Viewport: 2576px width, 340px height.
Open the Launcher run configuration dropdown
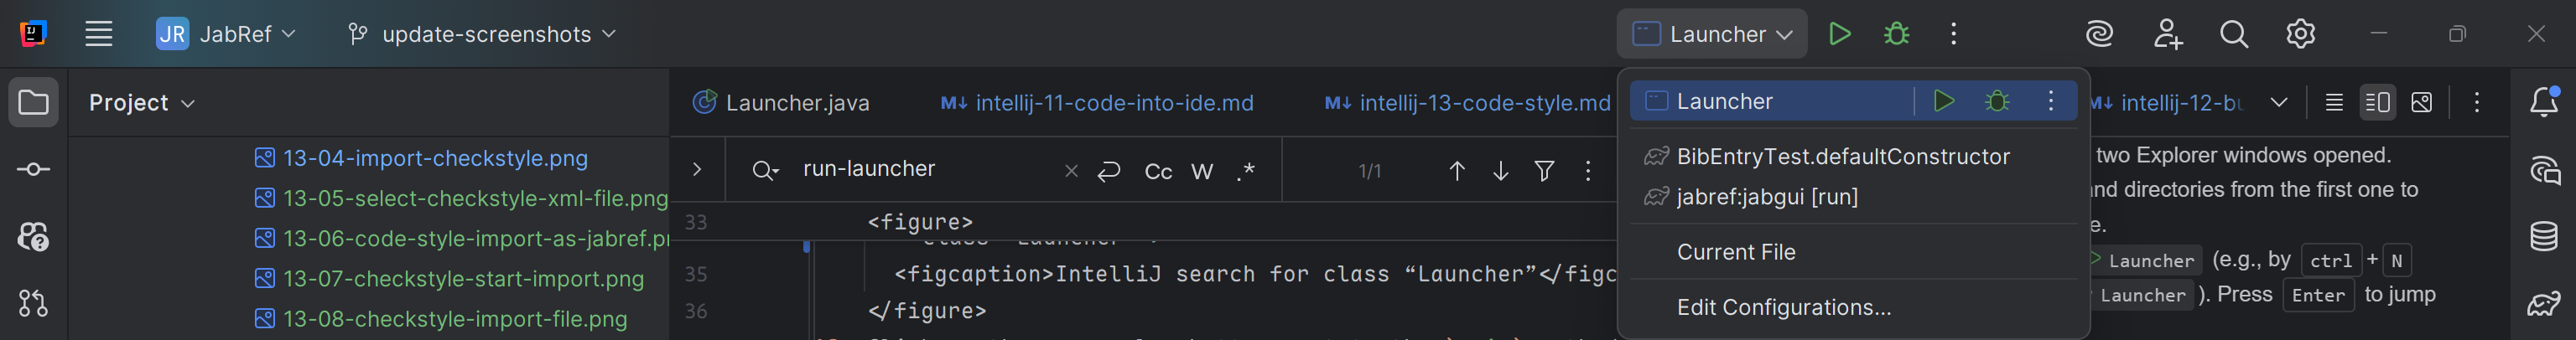pyautogui.click(x=1711, y=34)
